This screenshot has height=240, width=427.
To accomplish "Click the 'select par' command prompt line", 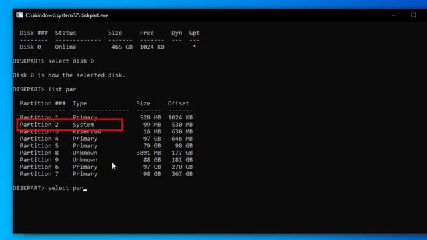I will [49, 188].
